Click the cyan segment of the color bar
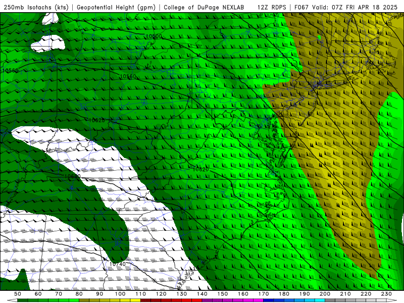Image resolution: width=404 pixels, height=303 pixels. coord(320,300)
